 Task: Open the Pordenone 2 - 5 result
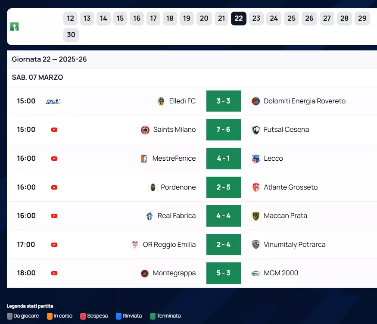(x=223, y=187)
